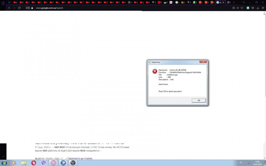Expand the arrow next to ap-pro.ru breadcrumb
The width and height of the screenshot is (266, 166).
pos(66,158)
